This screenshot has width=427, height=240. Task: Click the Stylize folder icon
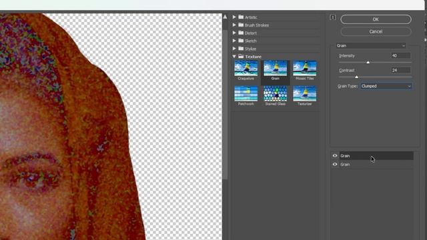point(241,49)
